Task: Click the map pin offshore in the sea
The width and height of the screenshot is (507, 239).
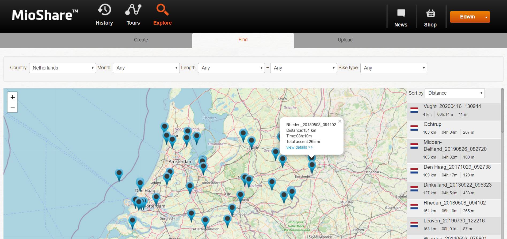Action: [119, 174]
